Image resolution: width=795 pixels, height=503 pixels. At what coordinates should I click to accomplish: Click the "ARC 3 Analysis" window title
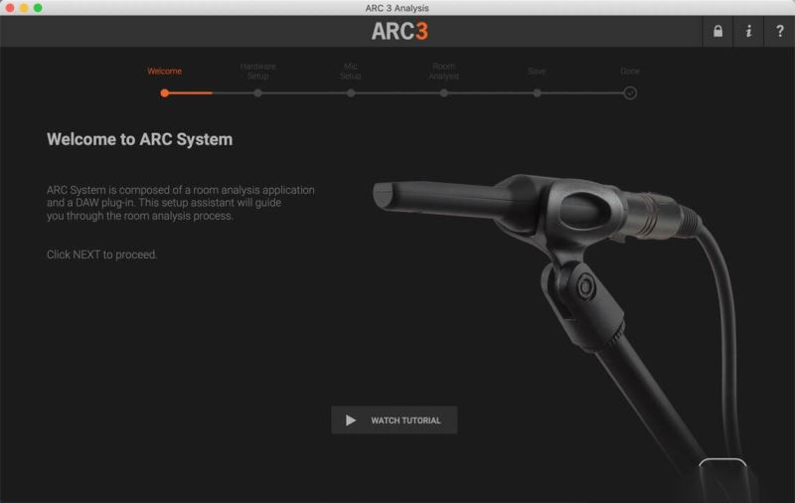[x=397, y=8]
